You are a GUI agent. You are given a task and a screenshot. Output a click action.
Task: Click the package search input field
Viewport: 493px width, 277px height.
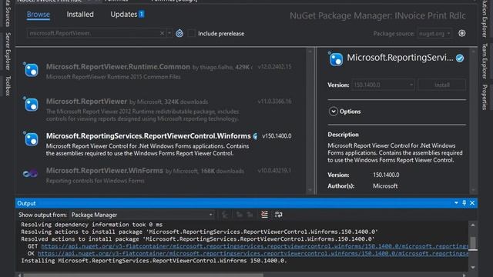(x=93, y=33)
